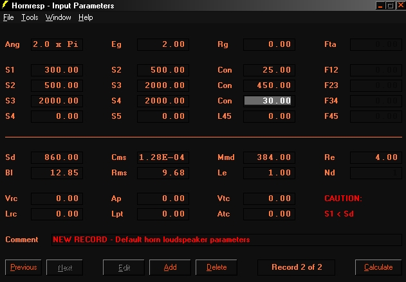Click the disabled F12 field
This screenshot has height=282, width=406.
point(376,70)
